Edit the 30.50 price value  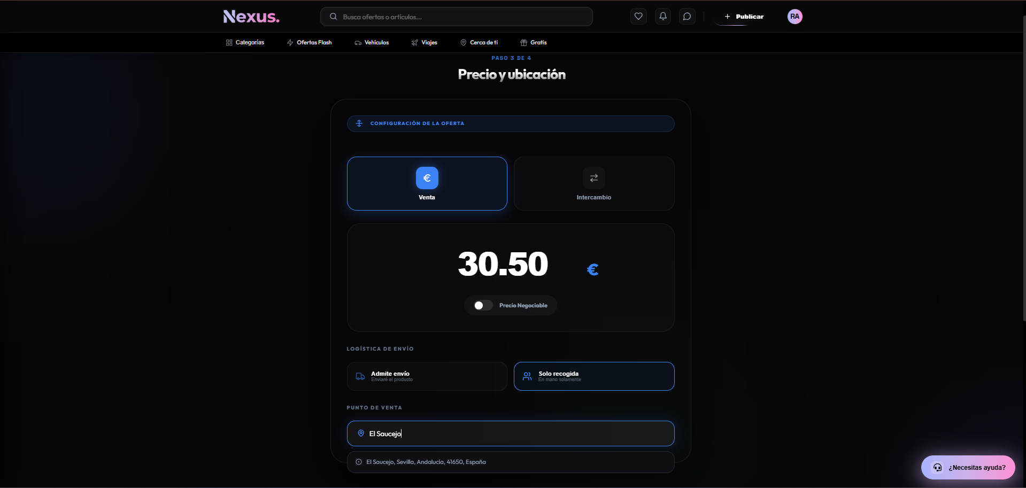(x=503, y=264)
